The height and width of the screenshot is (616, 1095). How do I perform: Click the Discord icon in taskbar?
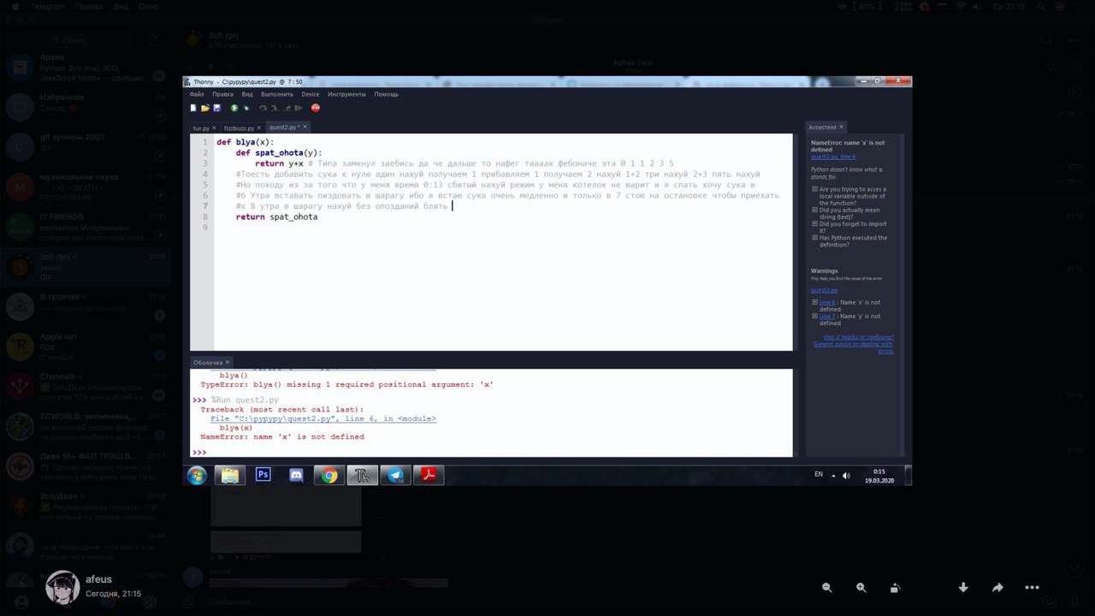[x=296, y=475]
